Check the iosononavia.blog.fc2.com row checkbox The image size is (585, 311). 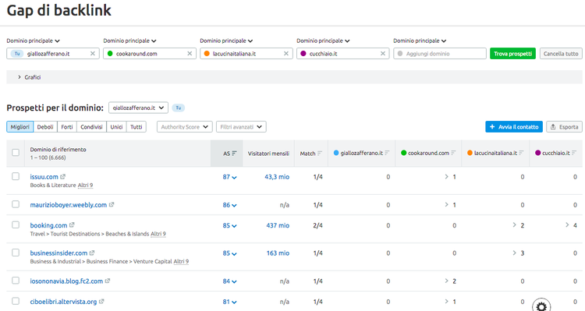click(16, 281)
